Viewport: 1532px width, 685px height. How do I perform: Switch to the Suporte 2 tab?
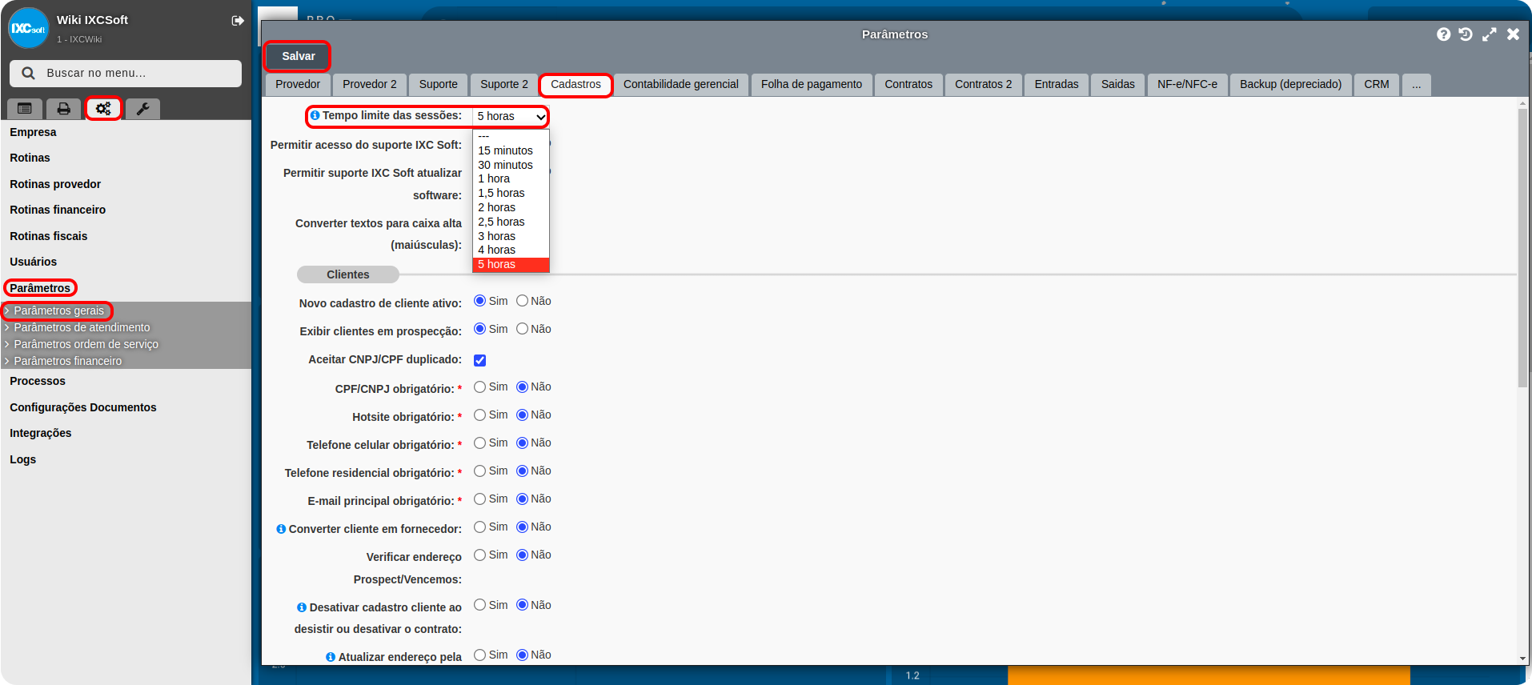click(504, 85)
